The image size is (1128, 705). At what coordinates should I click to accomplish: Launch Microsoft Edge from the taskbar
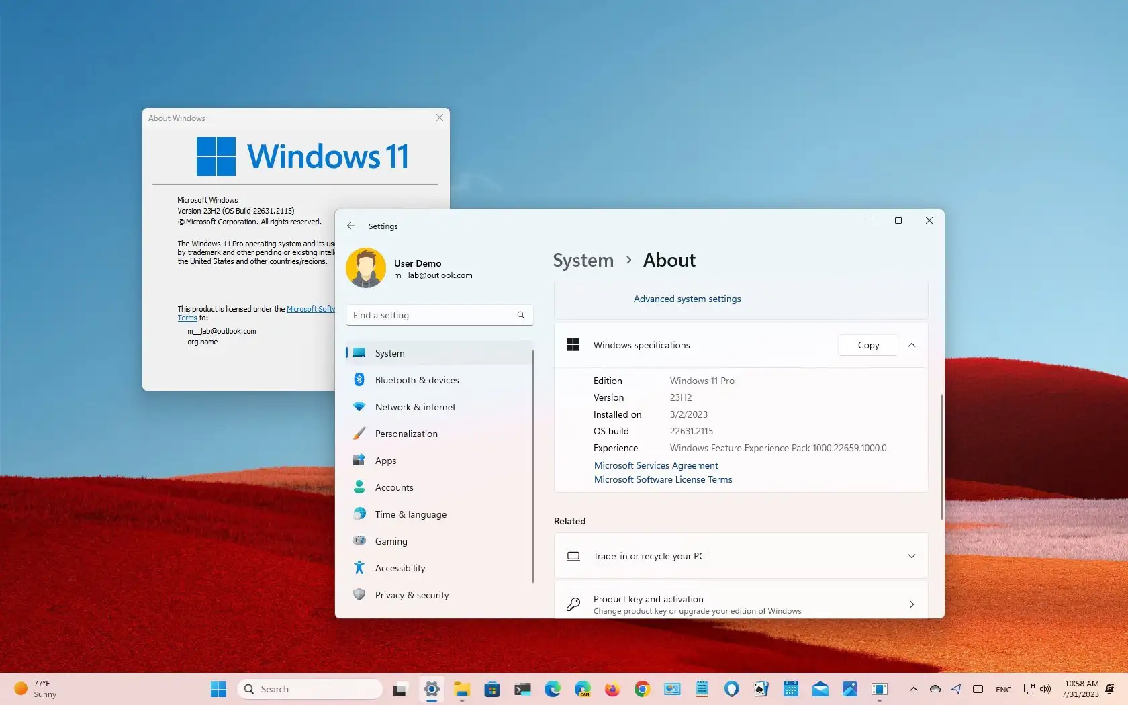pos(553,689)
